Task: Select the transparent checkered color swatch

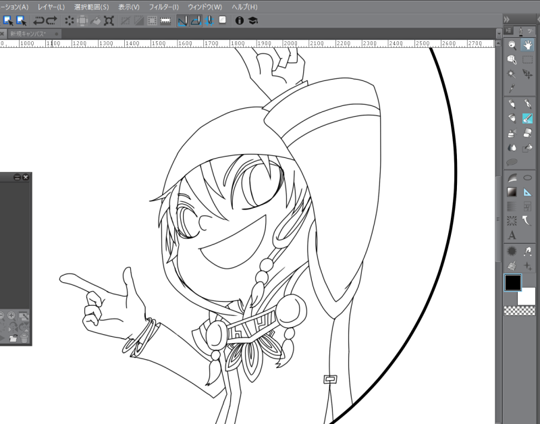Action: click(519, 311)
